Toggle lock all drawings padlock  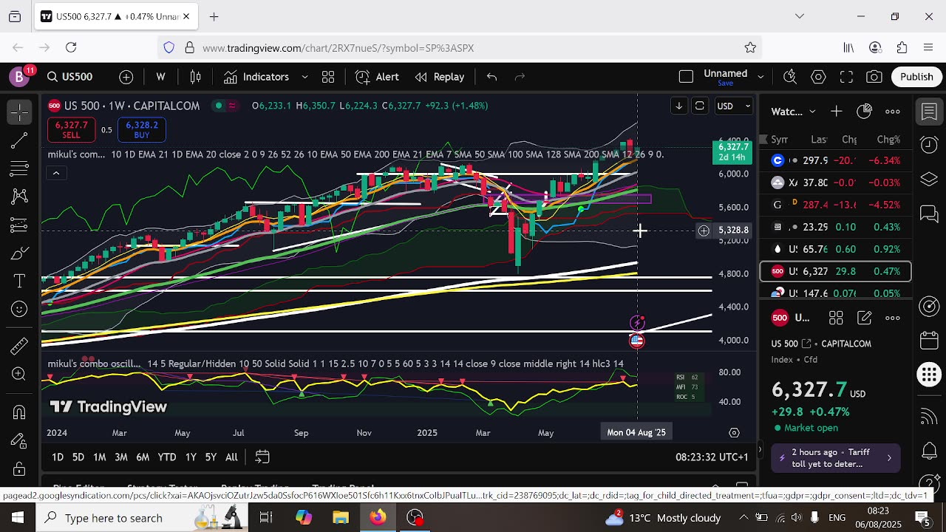click(x=19, y=468)
